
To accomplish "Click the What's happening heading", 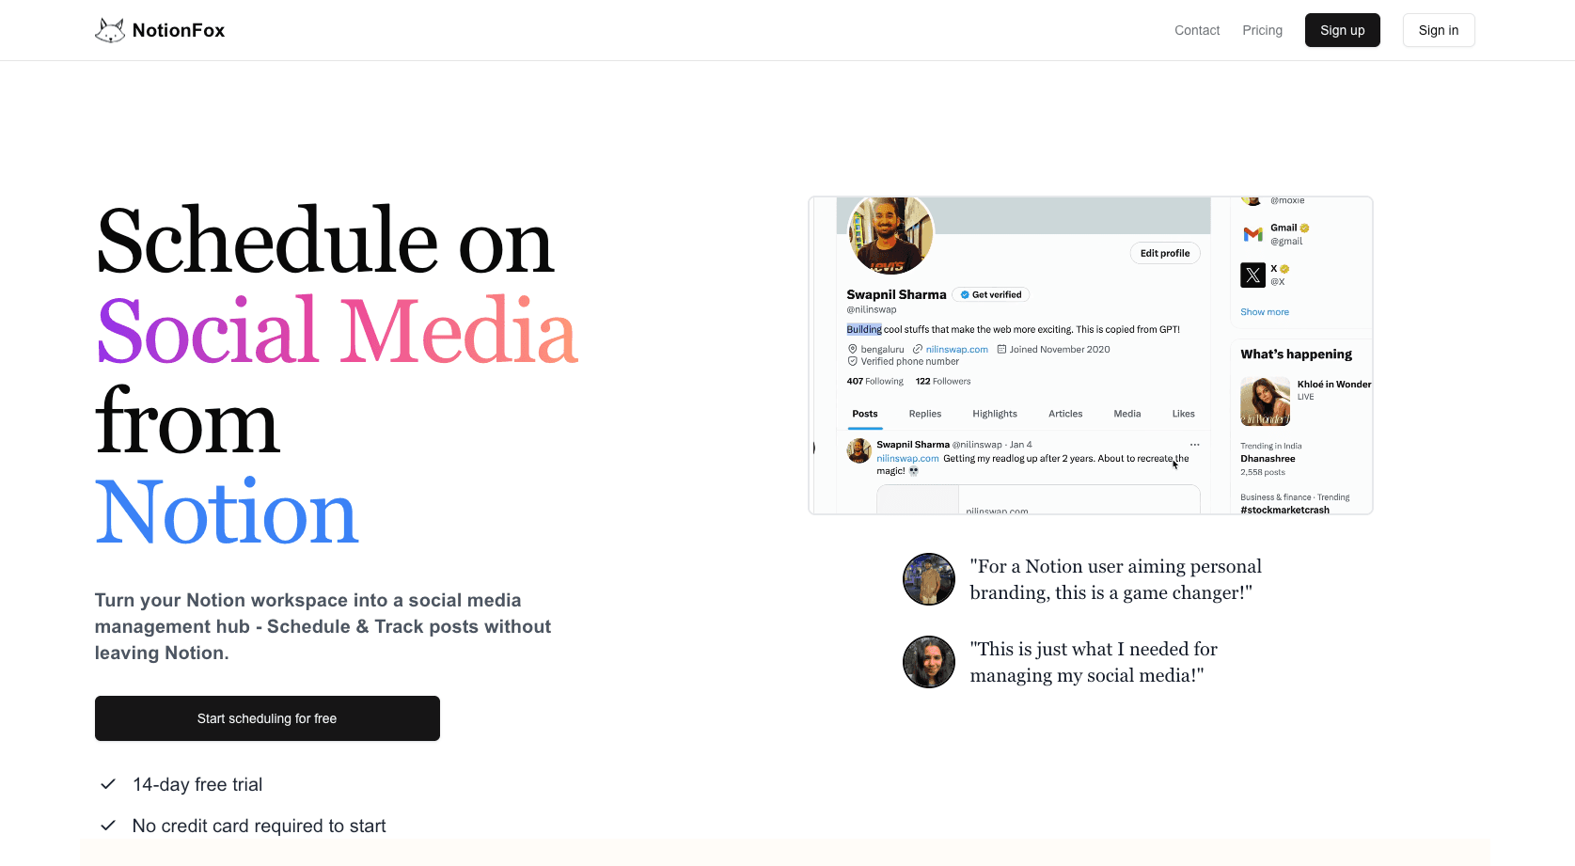I will point(1296,354).
